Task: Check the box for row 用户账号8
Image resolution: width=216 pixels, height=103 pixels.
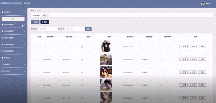Action: 33,60
